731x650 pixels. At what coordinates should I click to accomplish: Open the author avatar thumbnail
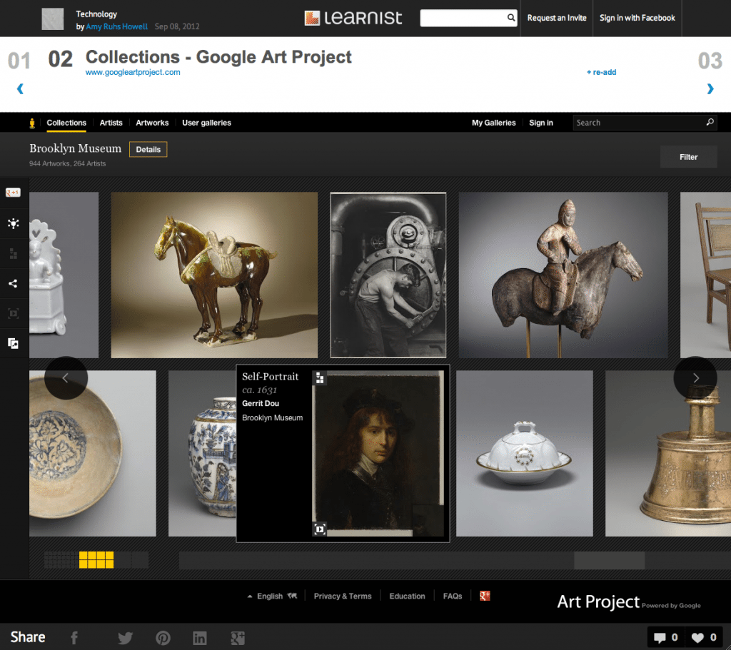tap(53, 19)
